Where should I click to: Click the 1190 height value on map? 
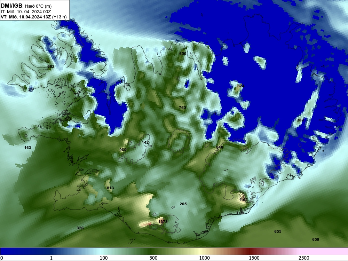tap(243, 200)
